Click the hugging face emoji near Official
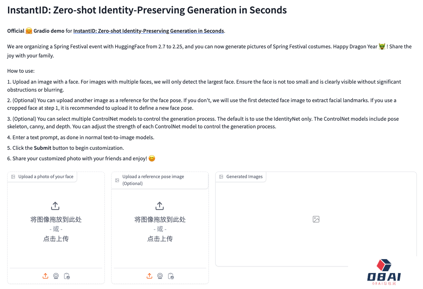423x289 pixels. 29,31
